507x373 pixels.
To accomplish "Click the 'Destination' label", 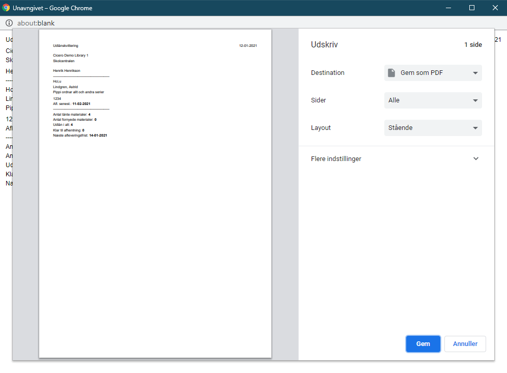I will click(327, 73).
